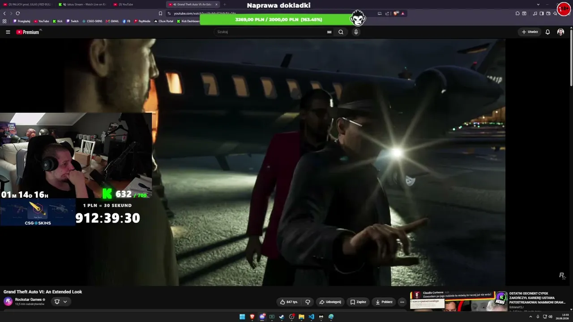573x322 pixels.
Task: Open the Przeglądaj bookmark
Action: coord(22,21)
